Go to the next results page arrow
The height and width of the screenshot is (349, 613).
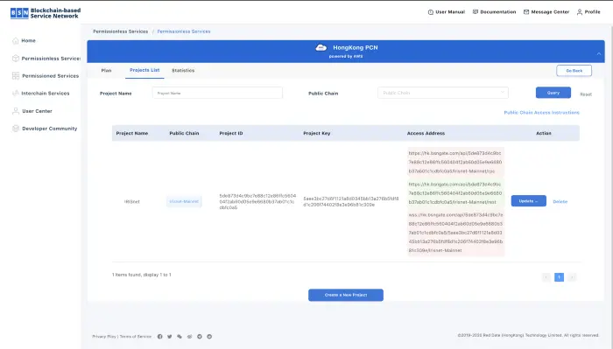click(x=572, y=277)
